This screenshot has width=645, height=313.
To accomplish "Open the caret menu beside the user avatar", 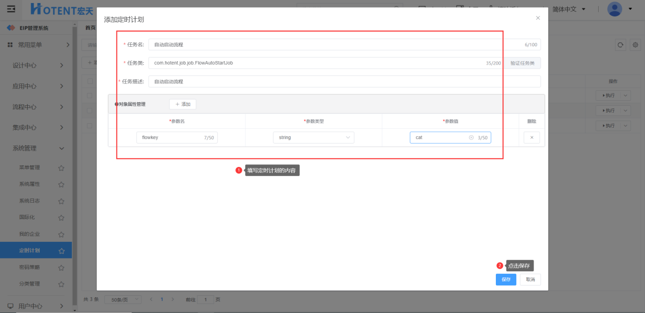I will tap(630, 9).
